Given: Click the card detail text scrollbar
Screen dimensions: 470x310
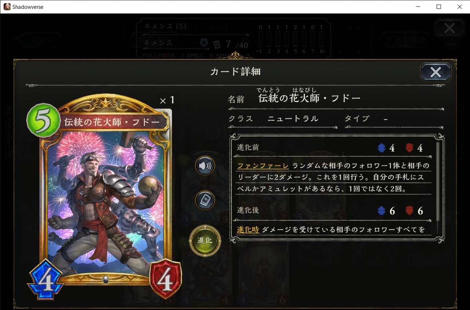Looking at the screenshot, I should pyautogui.click(x=437, y=182).
